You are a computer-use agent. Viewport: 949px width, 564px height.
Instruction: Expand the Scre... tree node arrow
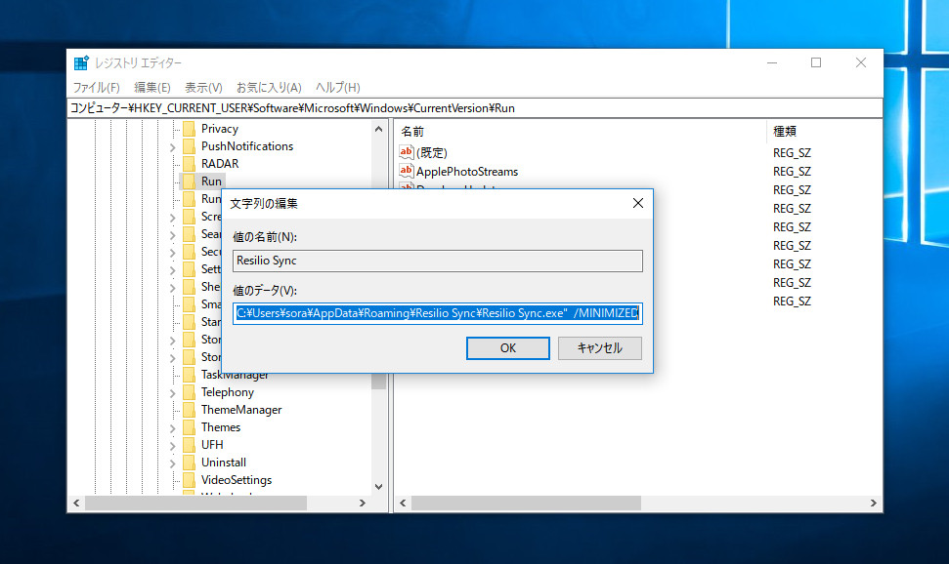tap(172, 217)
